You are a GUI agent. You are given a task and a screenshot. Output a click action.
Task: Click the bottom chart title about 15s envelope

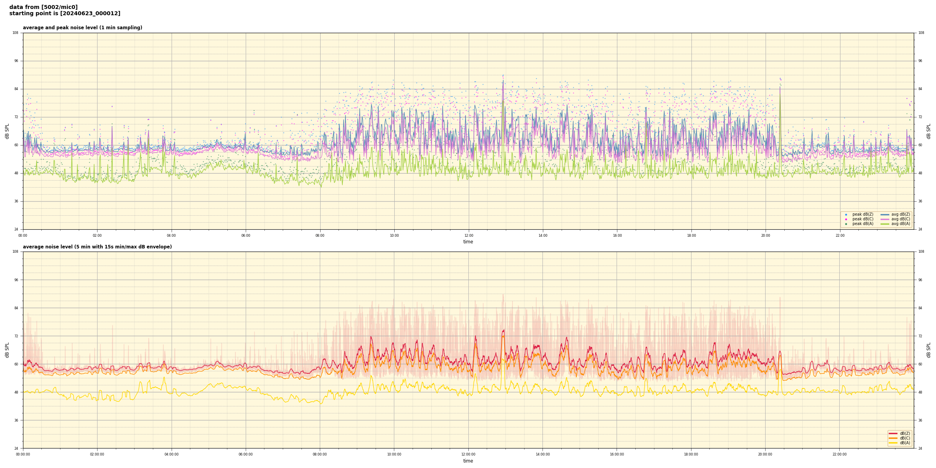pos(97,247)
